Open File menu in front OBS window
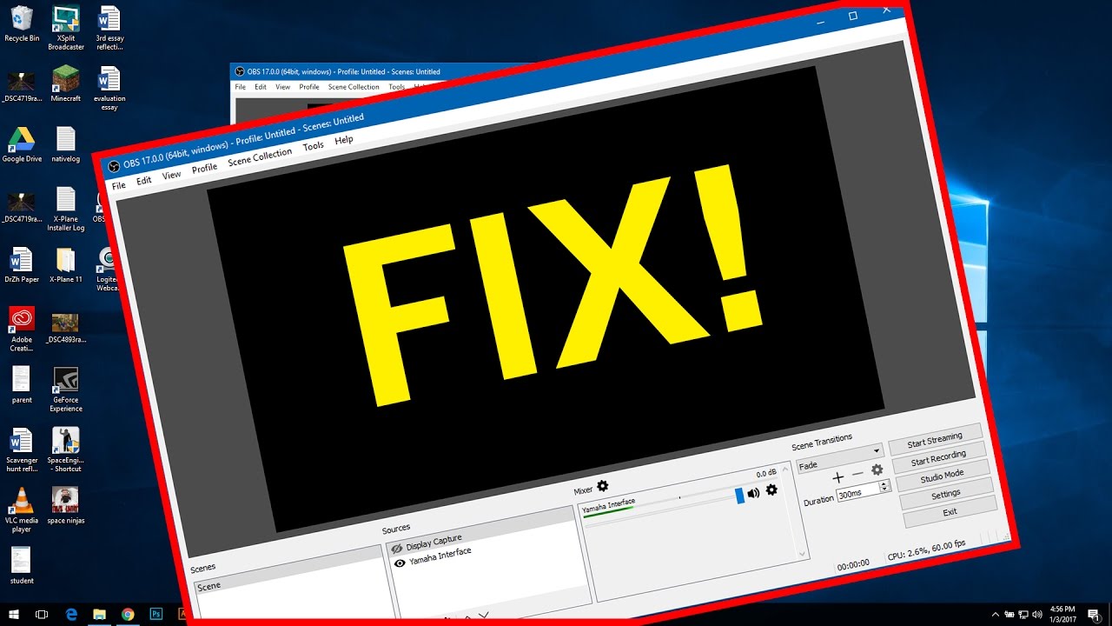 [x=118, y=185]
